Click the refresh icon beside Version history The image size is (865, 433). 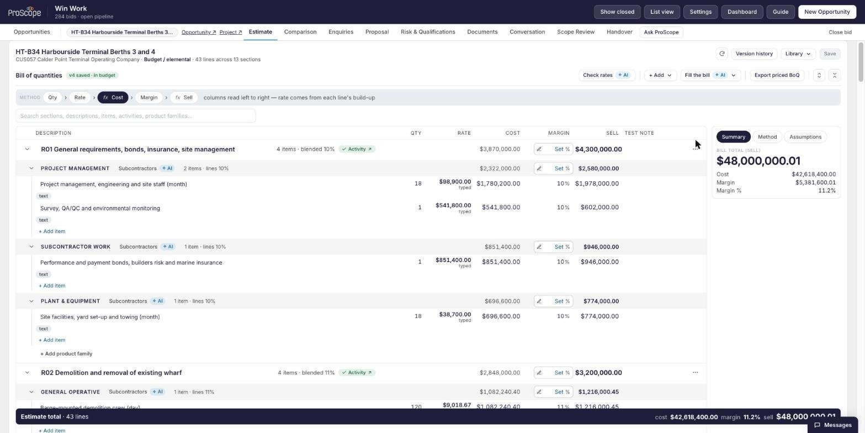pyautogui.click(x=721, y=54)
